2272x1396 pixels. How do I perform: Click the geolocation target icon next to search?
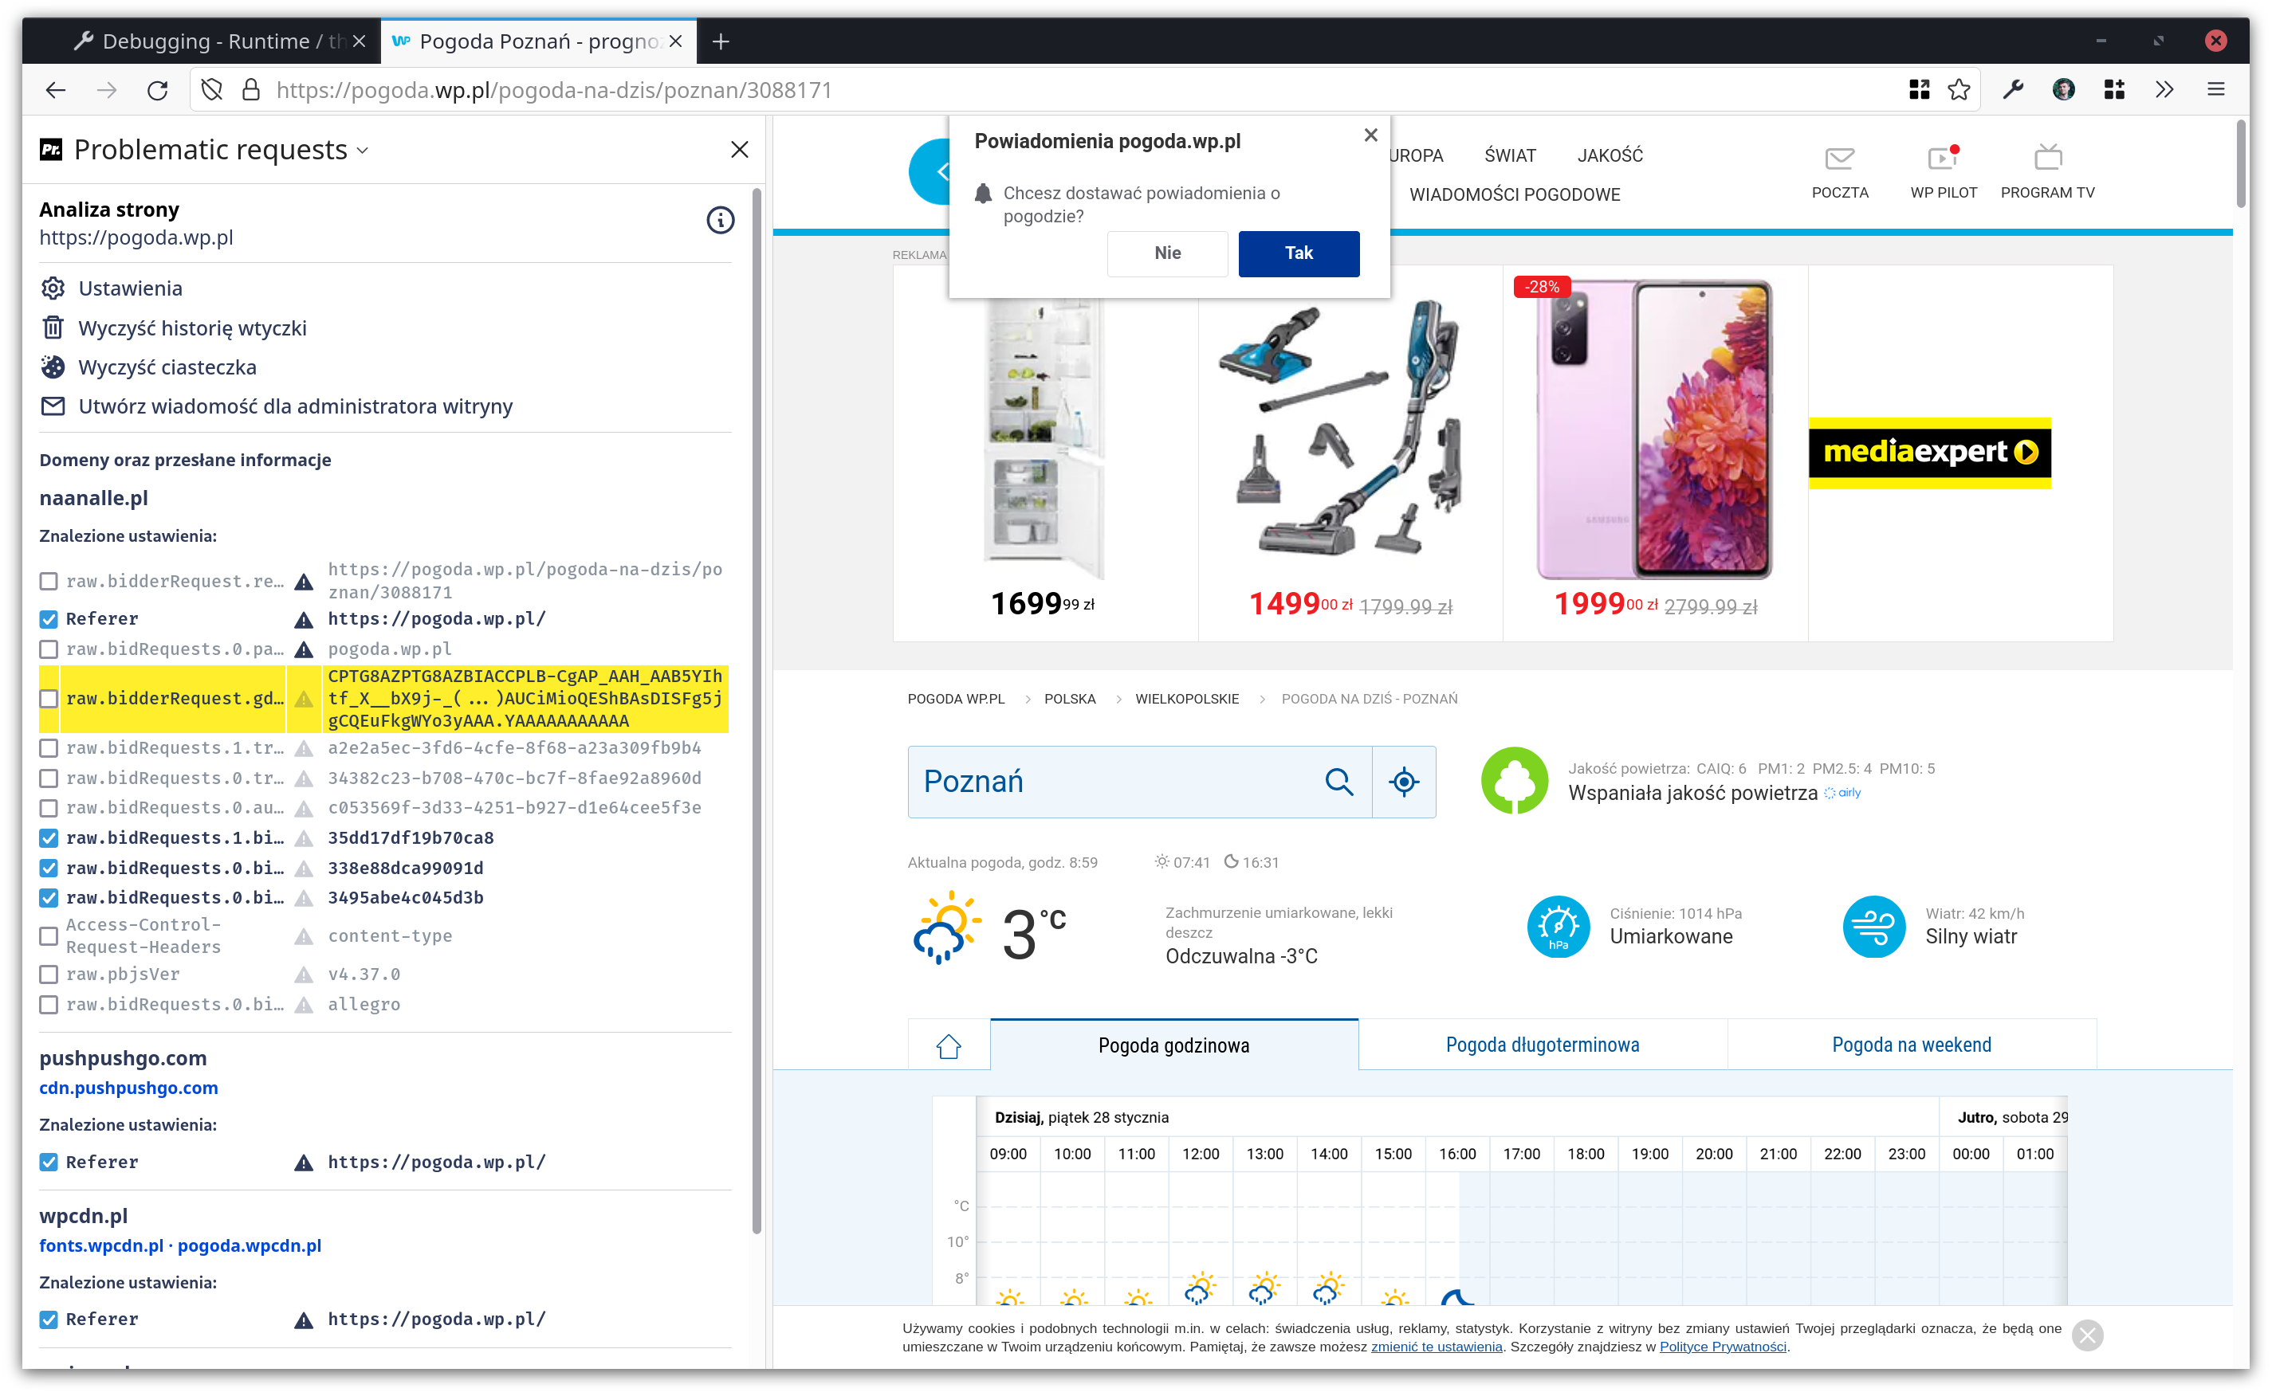pos(1404,782)
